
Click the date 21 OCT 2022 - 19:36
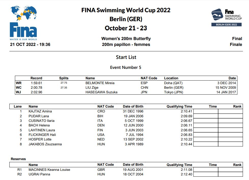pyautogui.click(x=30, y=45)
